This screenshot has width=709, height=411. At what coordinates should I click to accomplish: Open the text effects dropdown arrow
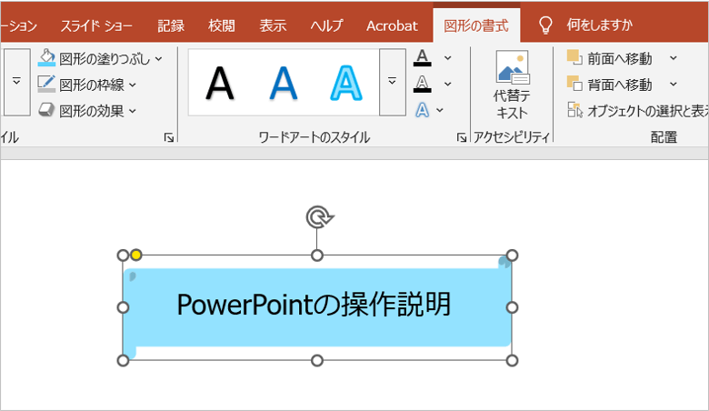click(x=440, y=110)
